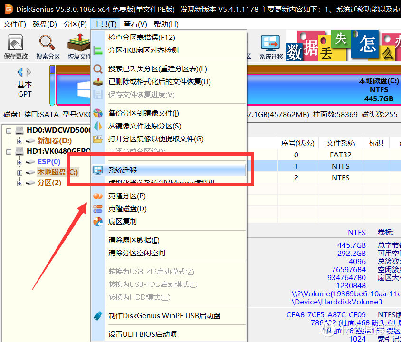Open the 查看(V) menu

pos(135,24)
